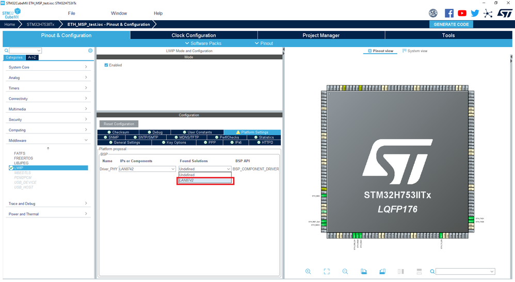Rotate chip clockwise icon
This screenshot has width=515, height=282.
pyautogui.click(x=364, y=272)
